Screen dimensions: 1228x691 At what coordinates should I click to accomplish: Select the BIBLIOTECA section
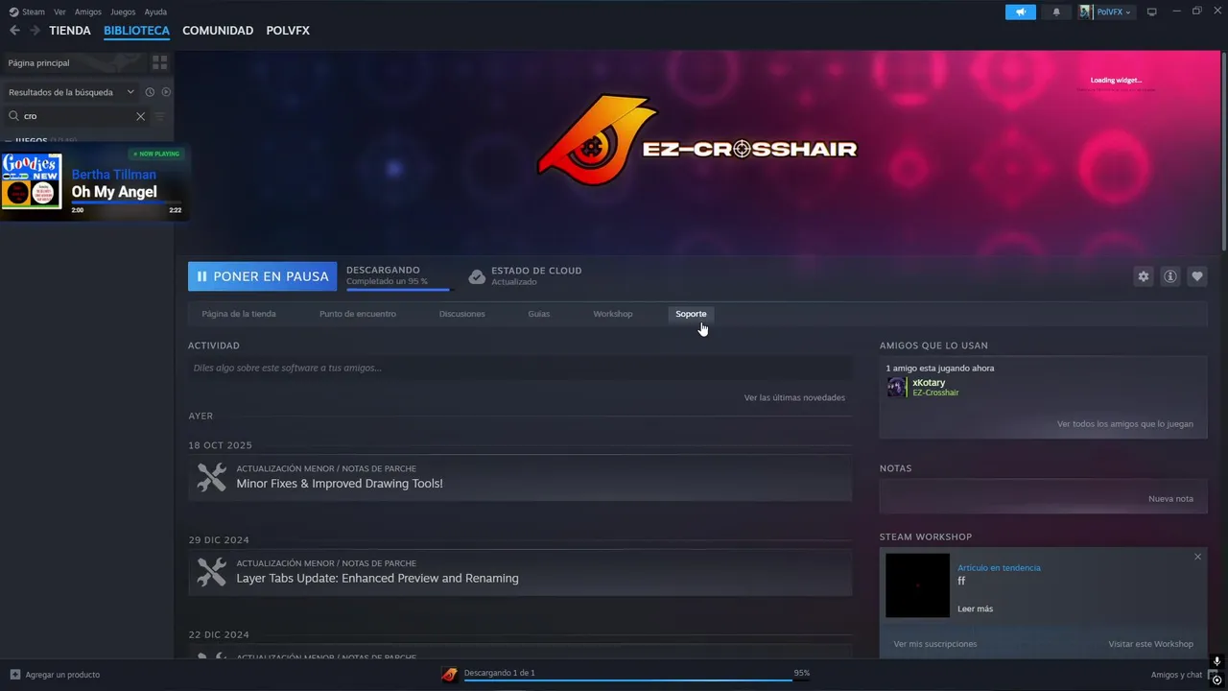[x=136, y=31]
